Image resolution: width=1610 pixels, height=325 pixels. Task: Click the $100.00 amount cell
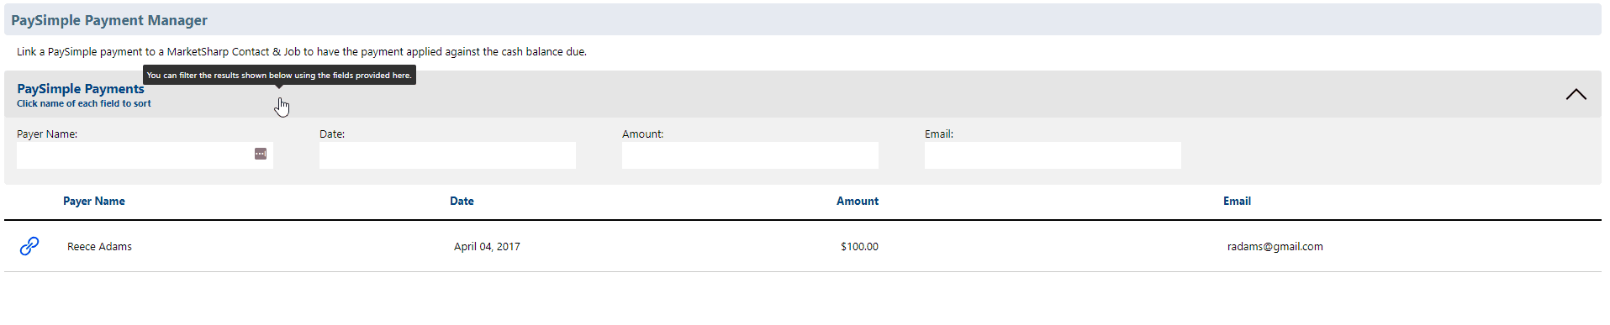(x=859, y=247)
